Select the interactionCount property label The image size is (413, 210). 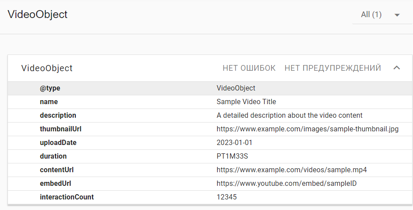[x=67, y=197]
